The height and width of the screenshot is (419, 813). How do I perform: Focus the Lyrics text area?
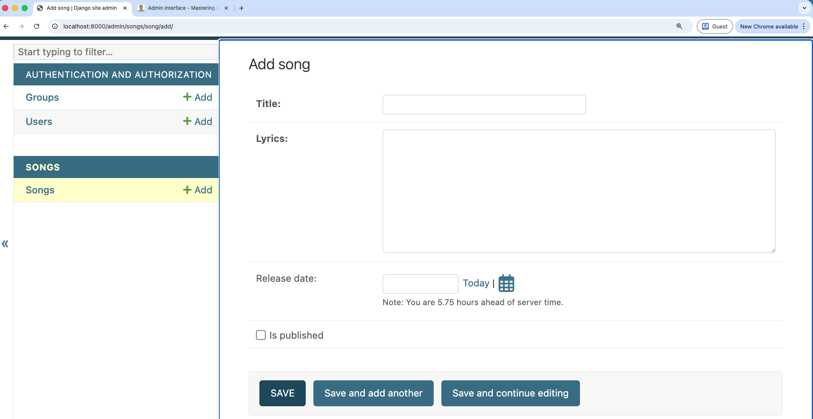coord(579,191)
